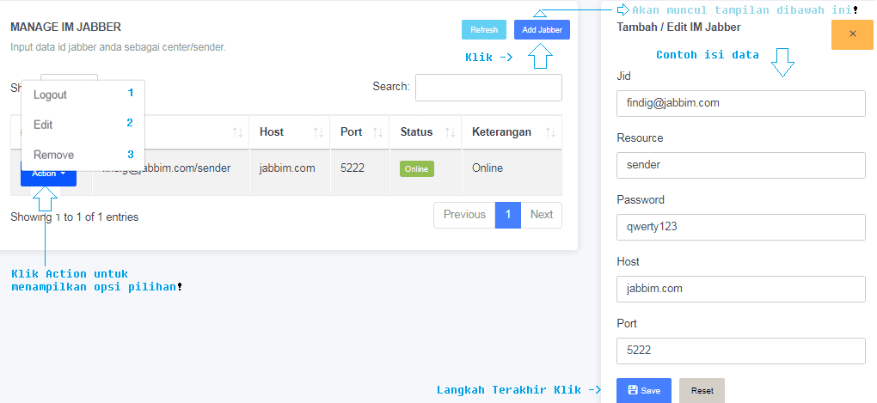Viewport: 877px width, 403px height.
Task: Click the Resource text field
Action: (740, 165)
